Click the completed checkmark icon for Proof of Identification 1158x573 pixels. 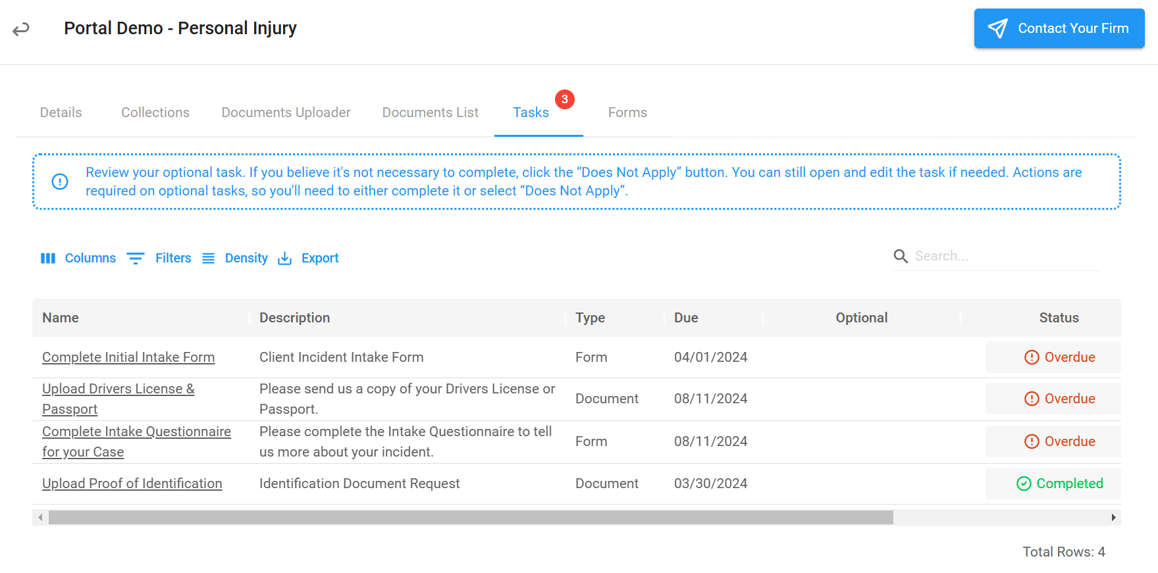(1024, 484)
